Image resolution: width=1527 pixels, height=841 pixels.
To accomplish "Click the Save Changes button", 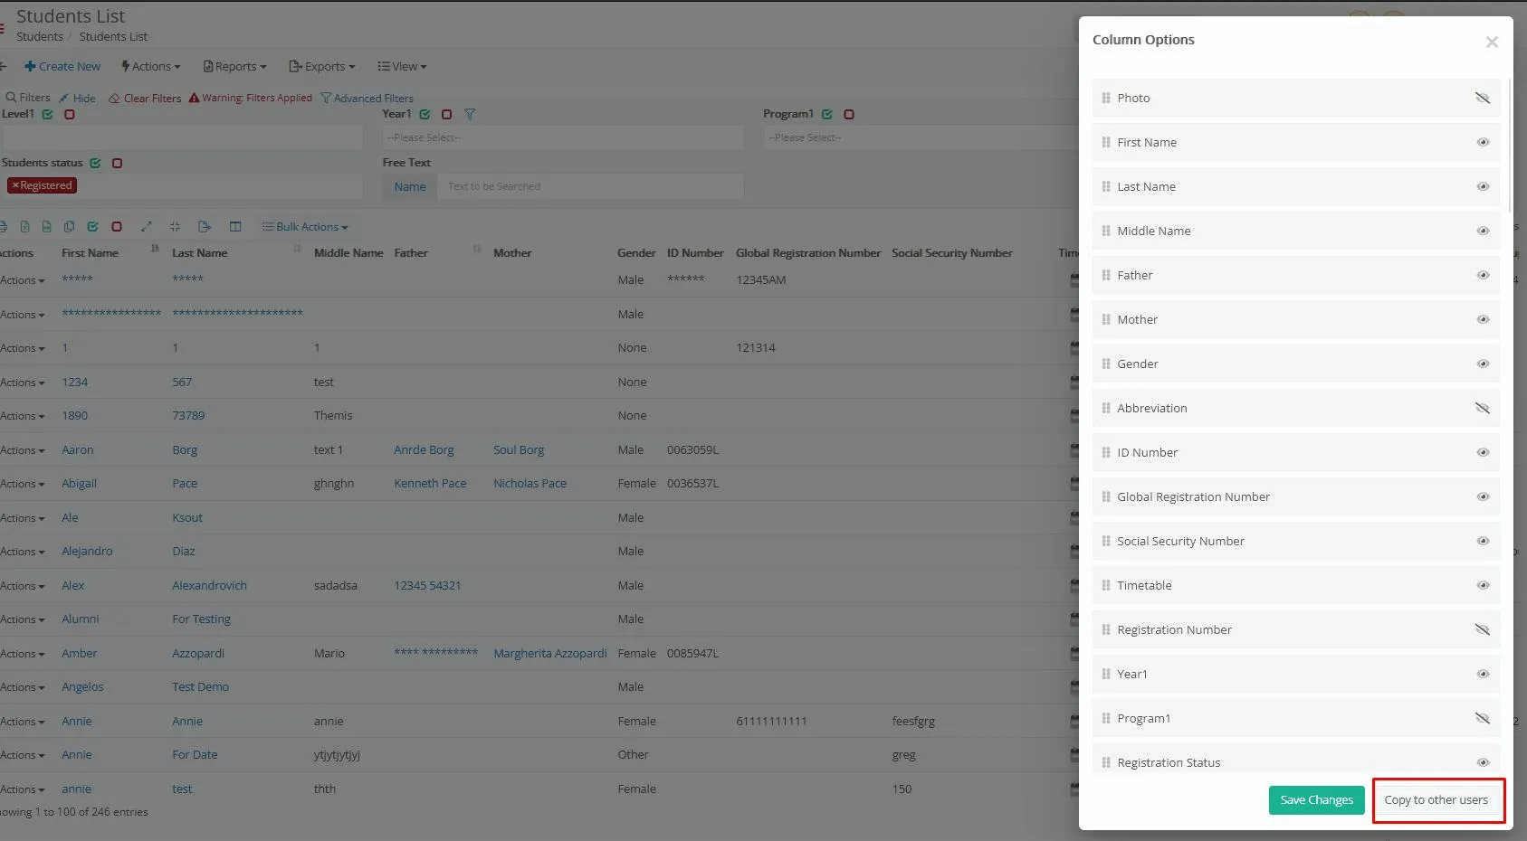I will click(x=1316, y=800).
